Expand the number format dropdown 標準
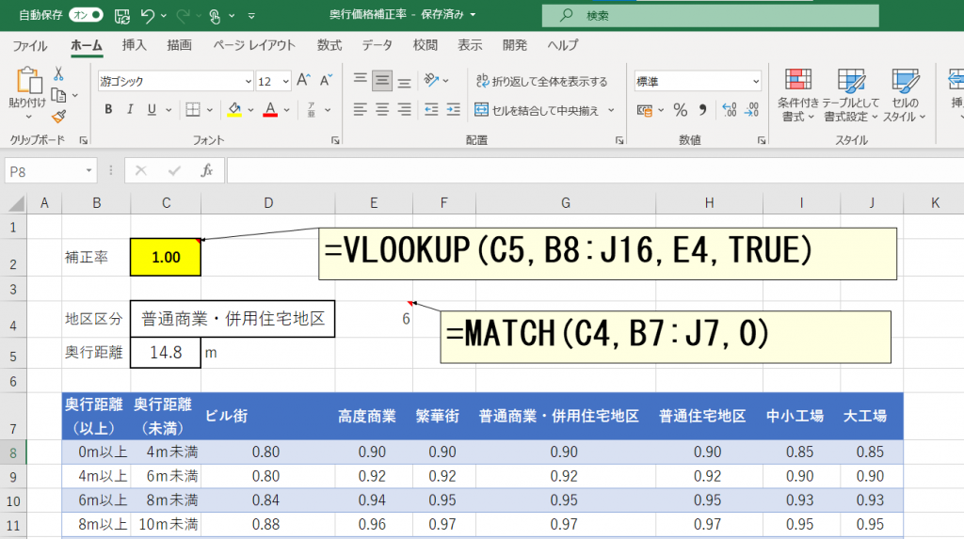 point(698,82)
